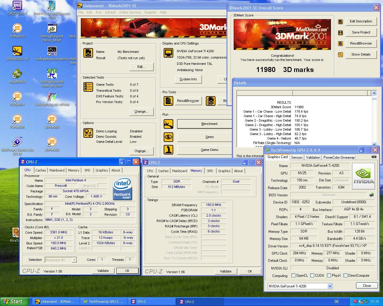Click the GPU-Z BIOS save chip icon
This screenshot has width=383, height=306.
pyautogui.click(x=372, y=195)
